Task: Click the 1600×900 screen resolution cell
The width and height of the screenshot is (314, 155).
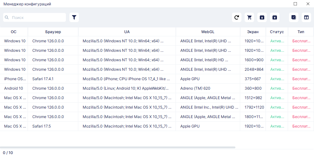Action: (254, 60)
